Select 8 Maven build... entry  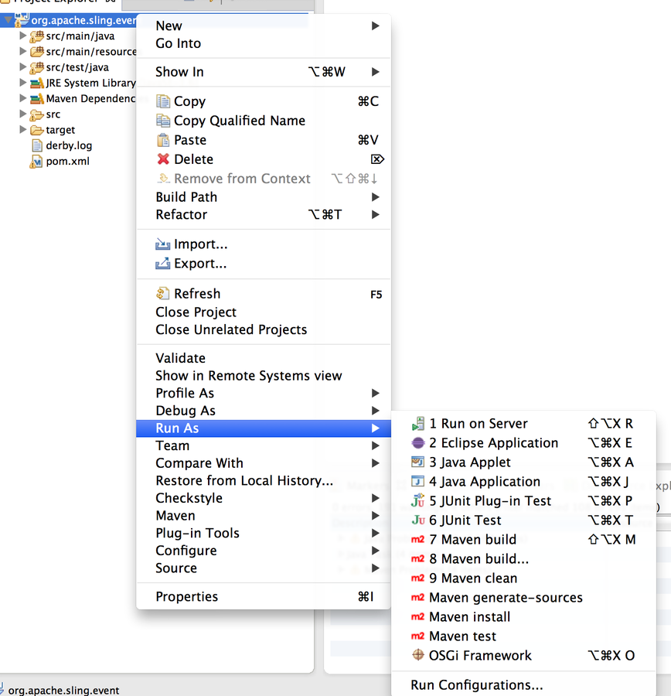(523, 559)
